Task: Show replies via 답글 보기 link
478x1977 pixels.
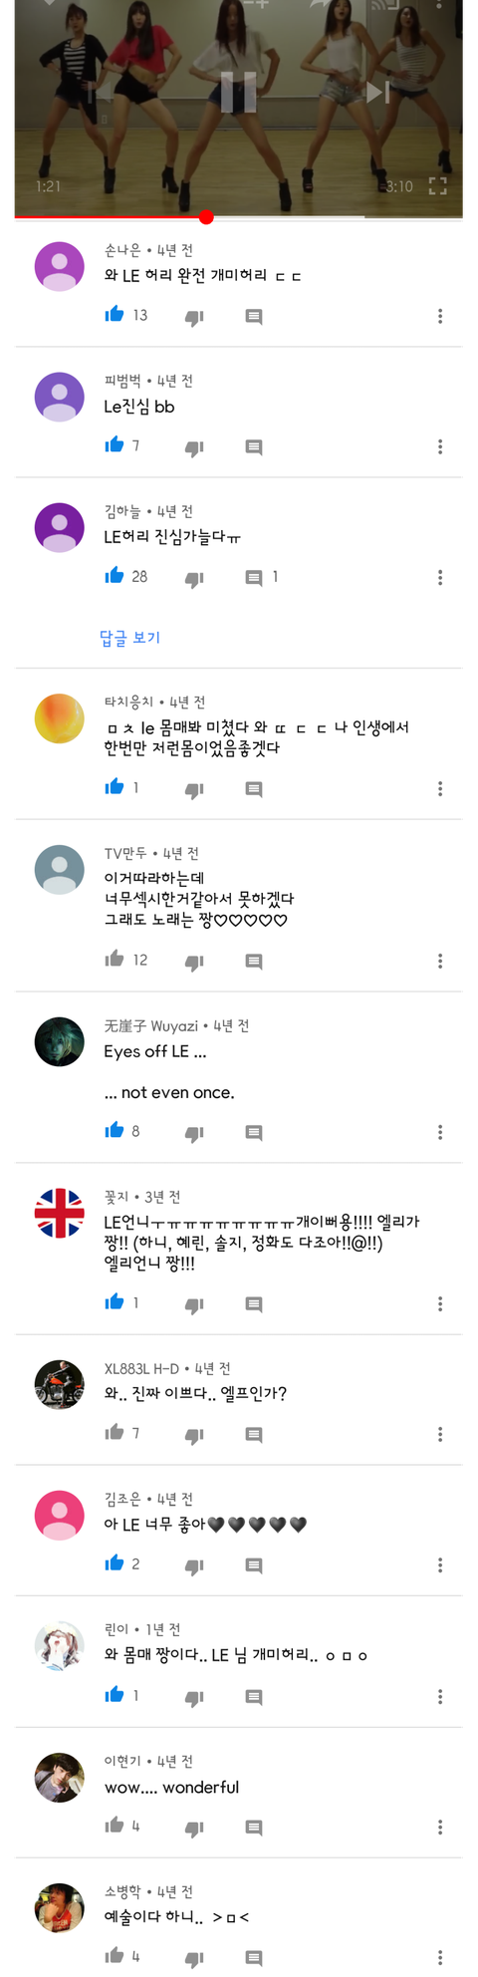Action: [x=129, y=638]
